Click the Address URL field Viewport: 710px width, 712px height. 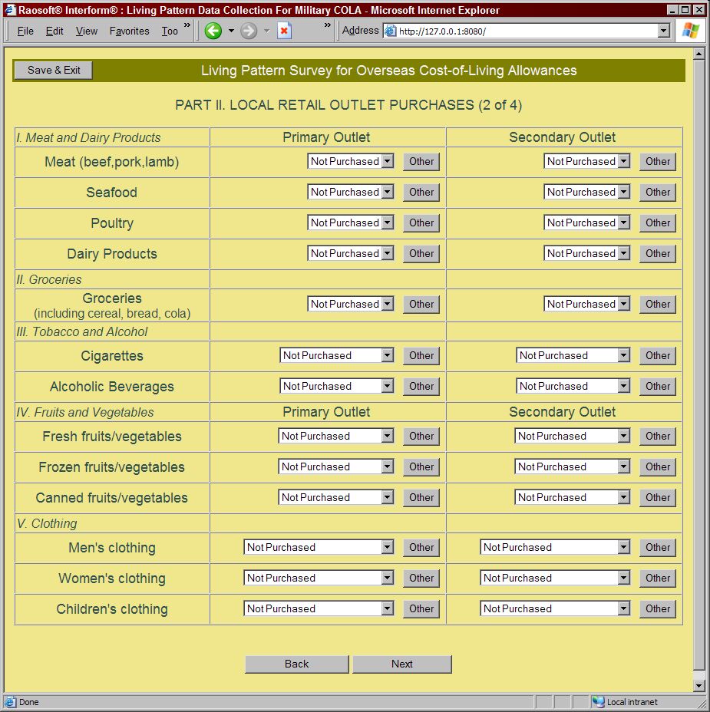(x=527, y=31)
